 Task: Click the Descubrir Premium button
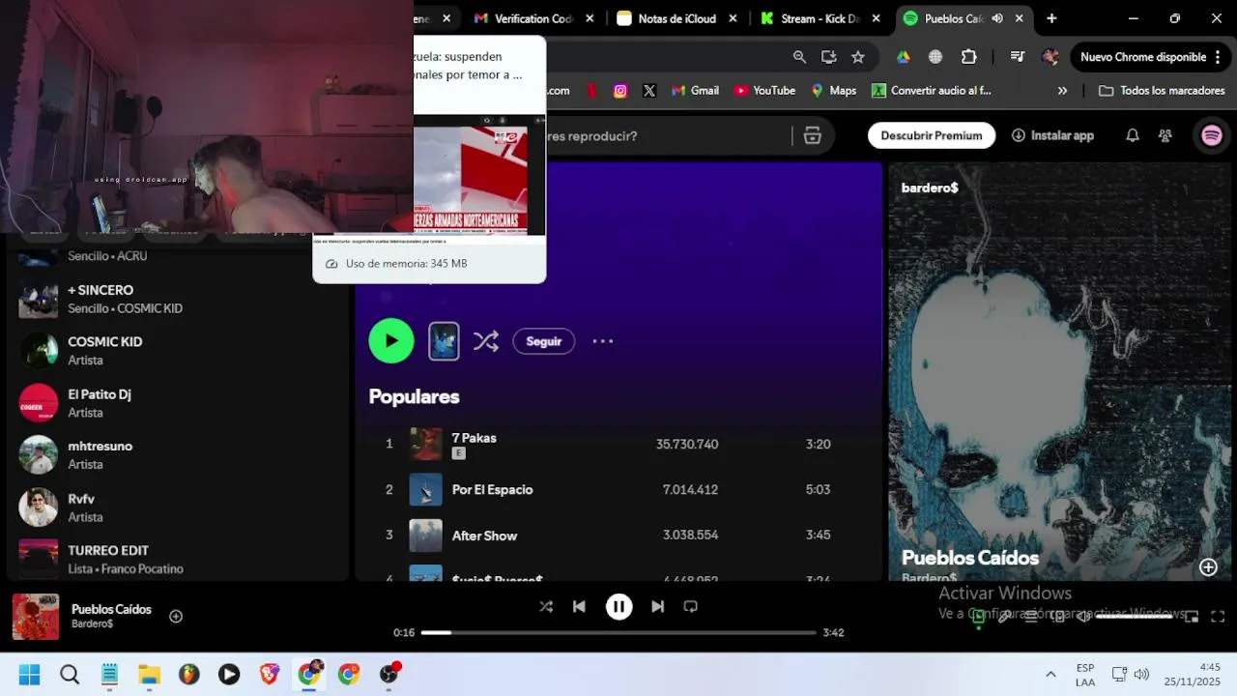[x=932, y=135]
